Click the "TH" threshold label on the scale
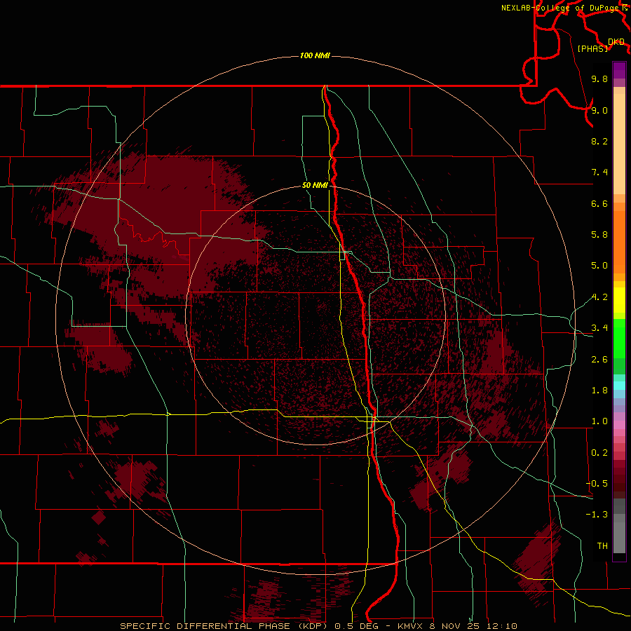 click(602, 546)
